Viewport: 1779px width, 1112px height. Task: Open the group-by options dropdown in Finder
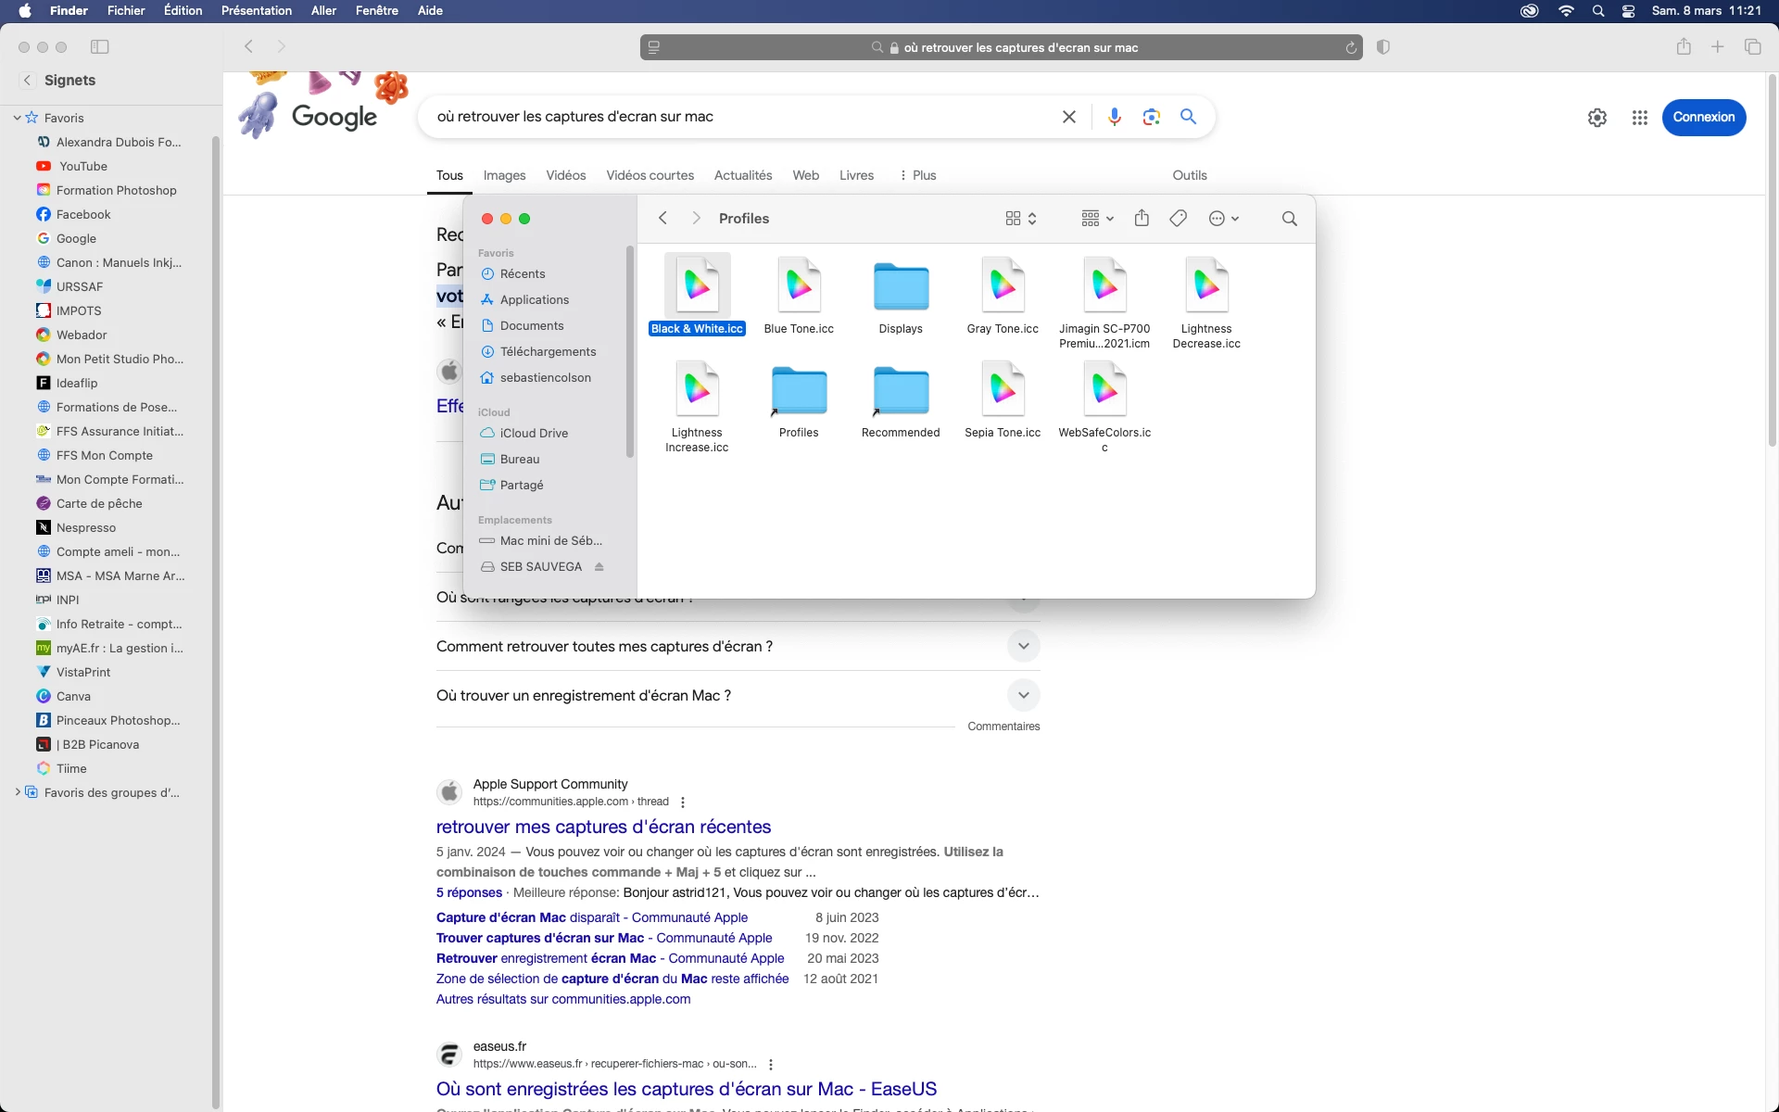pyautogui.click(x=1097, y=219)
